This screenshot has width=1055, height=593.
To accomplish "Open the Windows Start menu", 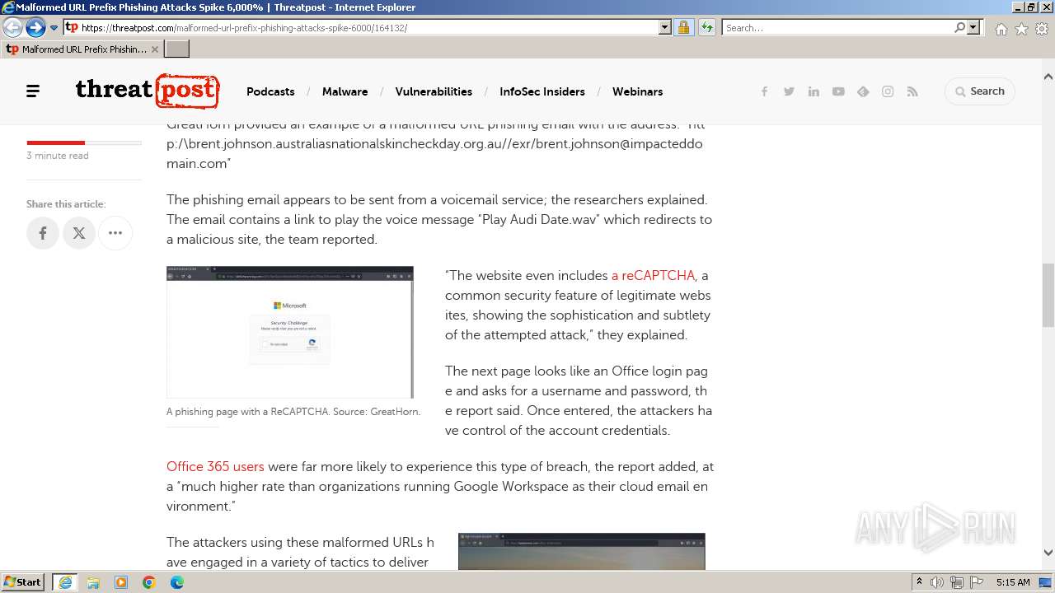I will coord(24,581).
